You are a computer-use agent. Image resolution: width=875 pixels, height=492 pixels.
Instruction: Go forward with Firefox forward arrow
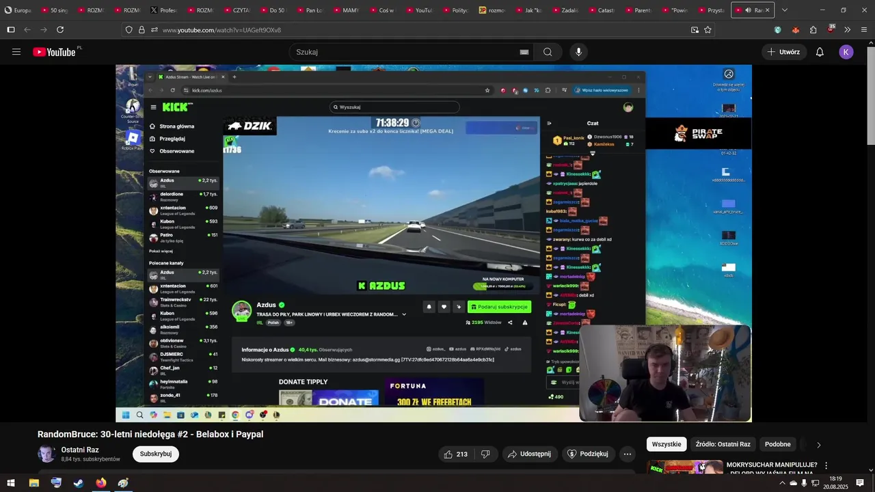44,30
